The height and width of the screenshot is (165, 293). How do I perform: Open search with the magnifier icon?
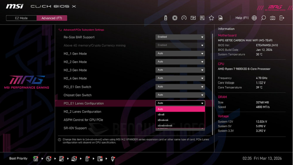click(263, 18)
